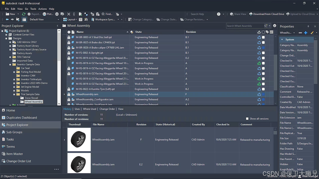Check the box for Brake disc CP4456 row
The image size is (319, 179).
[263, 42]
